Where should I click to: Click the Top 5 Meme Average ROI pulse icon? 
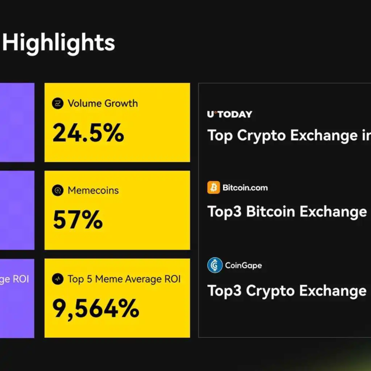click(58, 279)
